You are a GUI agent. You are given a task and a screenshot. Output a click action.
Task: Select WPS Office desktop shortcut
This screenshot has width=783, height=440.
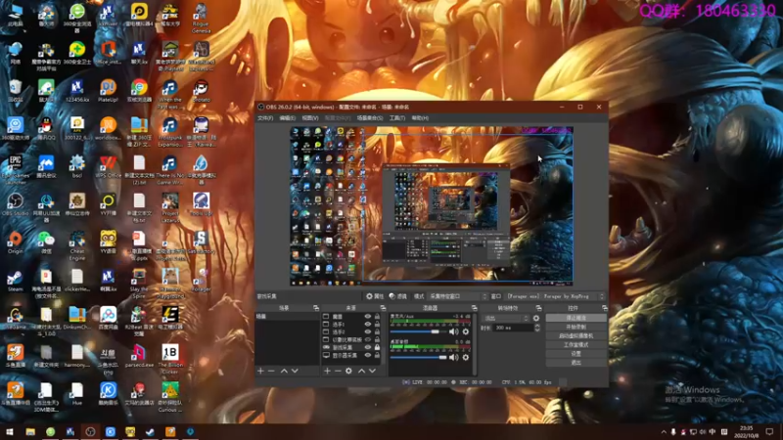tap(108, 167)
